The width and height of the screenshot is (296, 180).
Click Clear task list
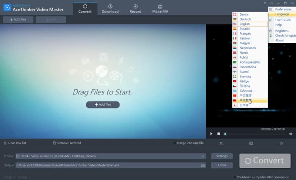[15, 143]
